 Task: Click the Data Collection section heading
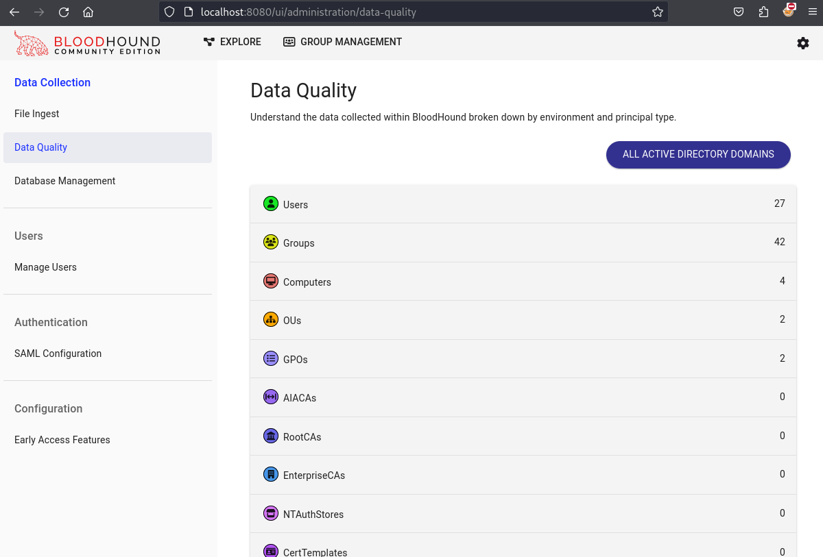[x=52, y=82]
